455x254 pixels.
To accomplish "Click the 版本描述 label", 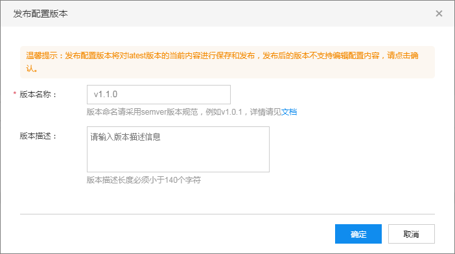I will coord(38,136).
